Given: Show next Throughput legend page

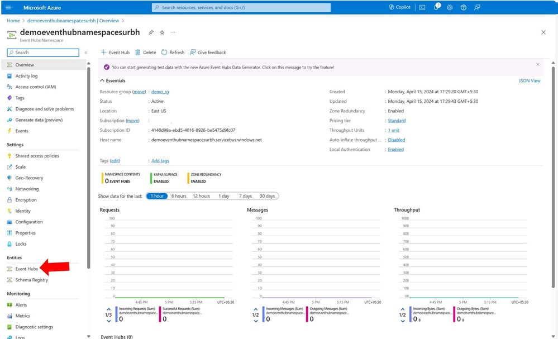Looking at the screenshot, I should click(403, 321).
